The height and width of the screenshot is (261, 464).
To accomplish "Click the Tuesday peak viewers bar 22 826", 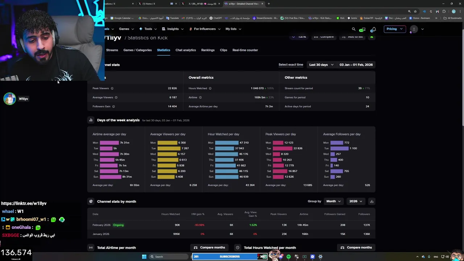I will (282, 148).
